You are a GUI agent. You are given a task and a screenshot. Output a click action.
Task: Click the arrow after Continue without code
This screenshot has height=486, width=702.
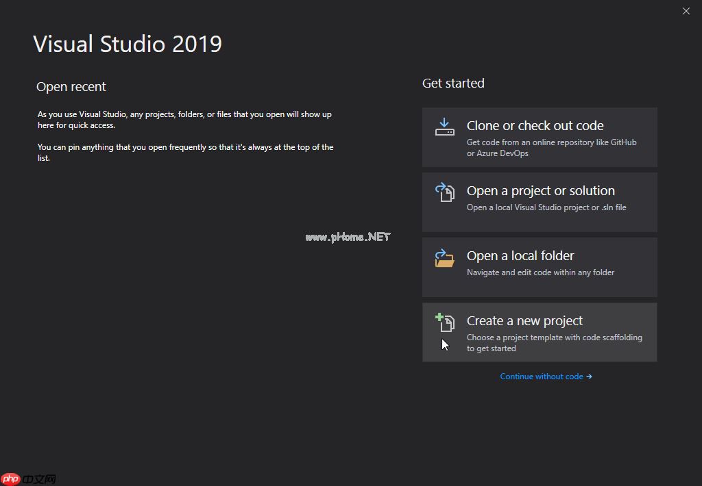589,376
